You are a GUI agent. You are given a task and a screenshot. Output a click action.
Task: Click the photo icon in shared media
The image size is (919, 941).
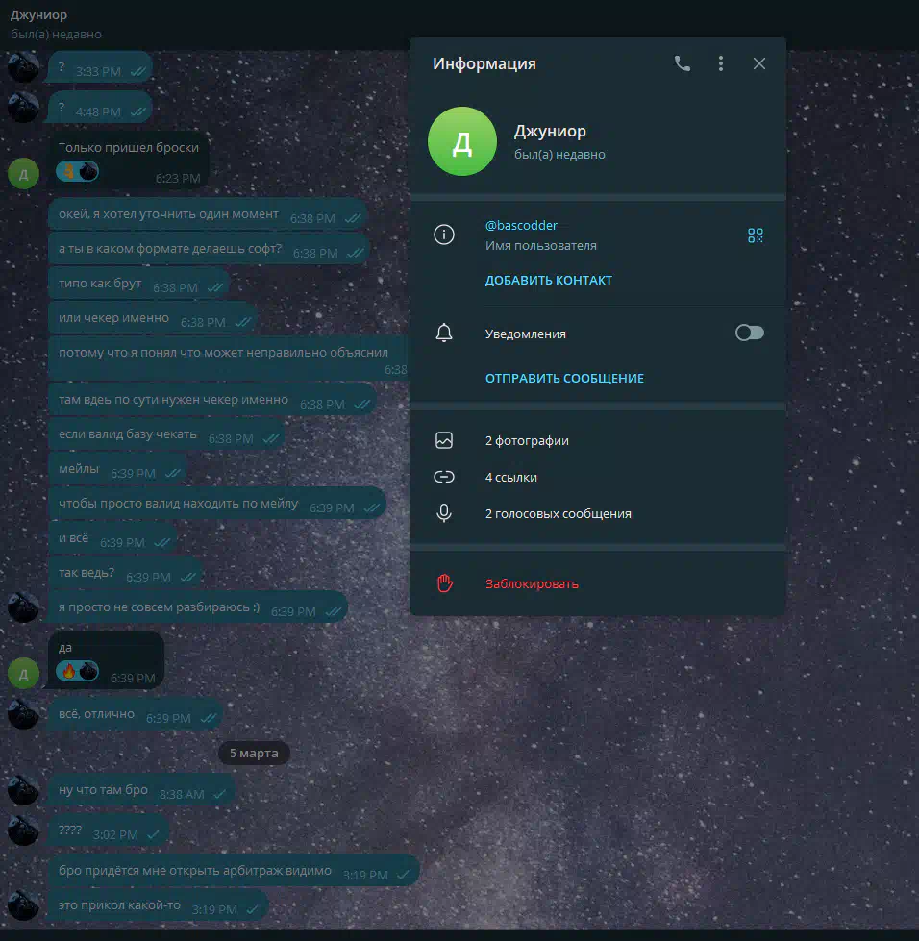point(444,440)
